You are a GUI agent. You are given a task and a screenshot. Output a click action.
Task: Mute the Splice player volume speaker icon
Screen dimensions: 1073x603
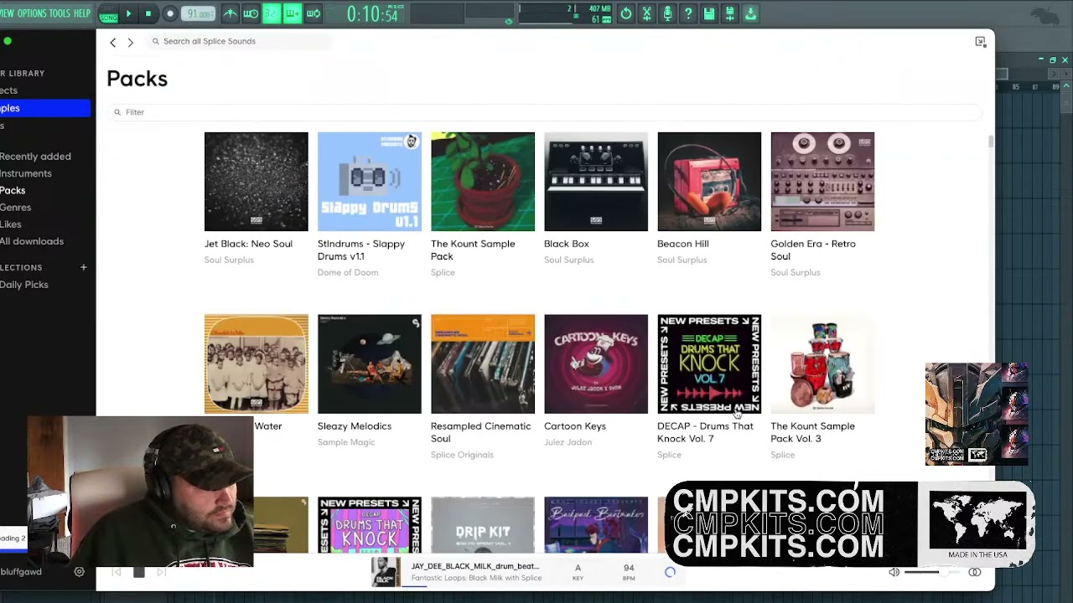point(894,573)
